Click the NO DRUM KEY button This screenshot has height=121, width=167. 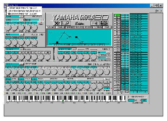(138, 97)
